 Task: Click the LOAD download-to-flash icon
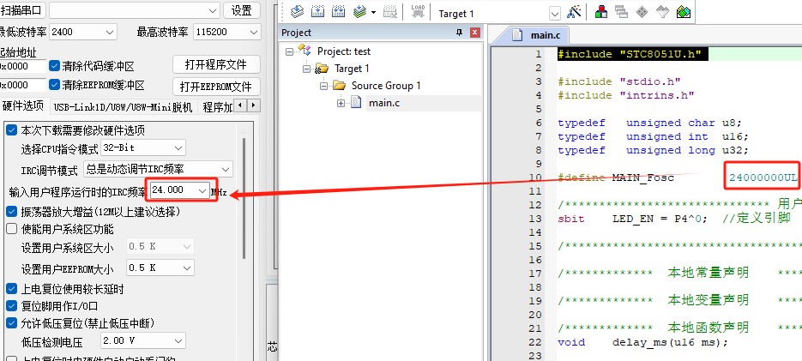418,12
